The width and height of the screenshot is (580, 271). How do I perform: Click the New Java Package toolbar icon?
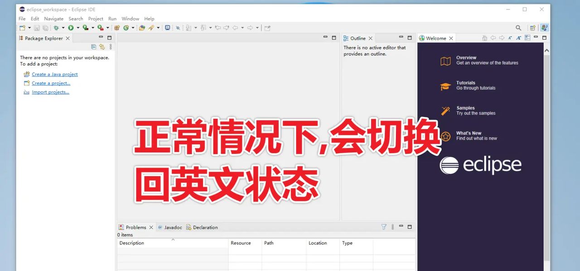point(117,28)
